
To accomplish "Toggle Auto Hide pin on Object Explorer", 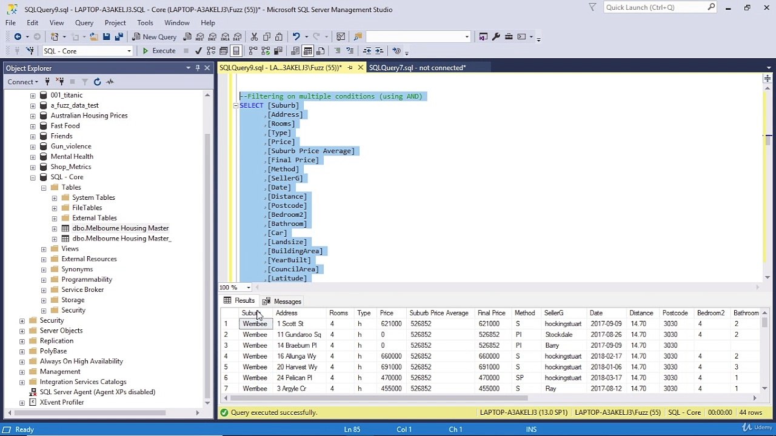I will [x=198, y=68].
